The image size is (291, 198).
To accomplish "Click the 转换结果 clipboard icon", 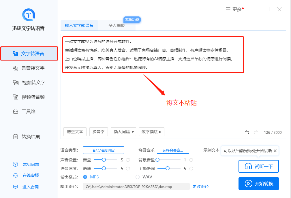I will pos(16,137).
